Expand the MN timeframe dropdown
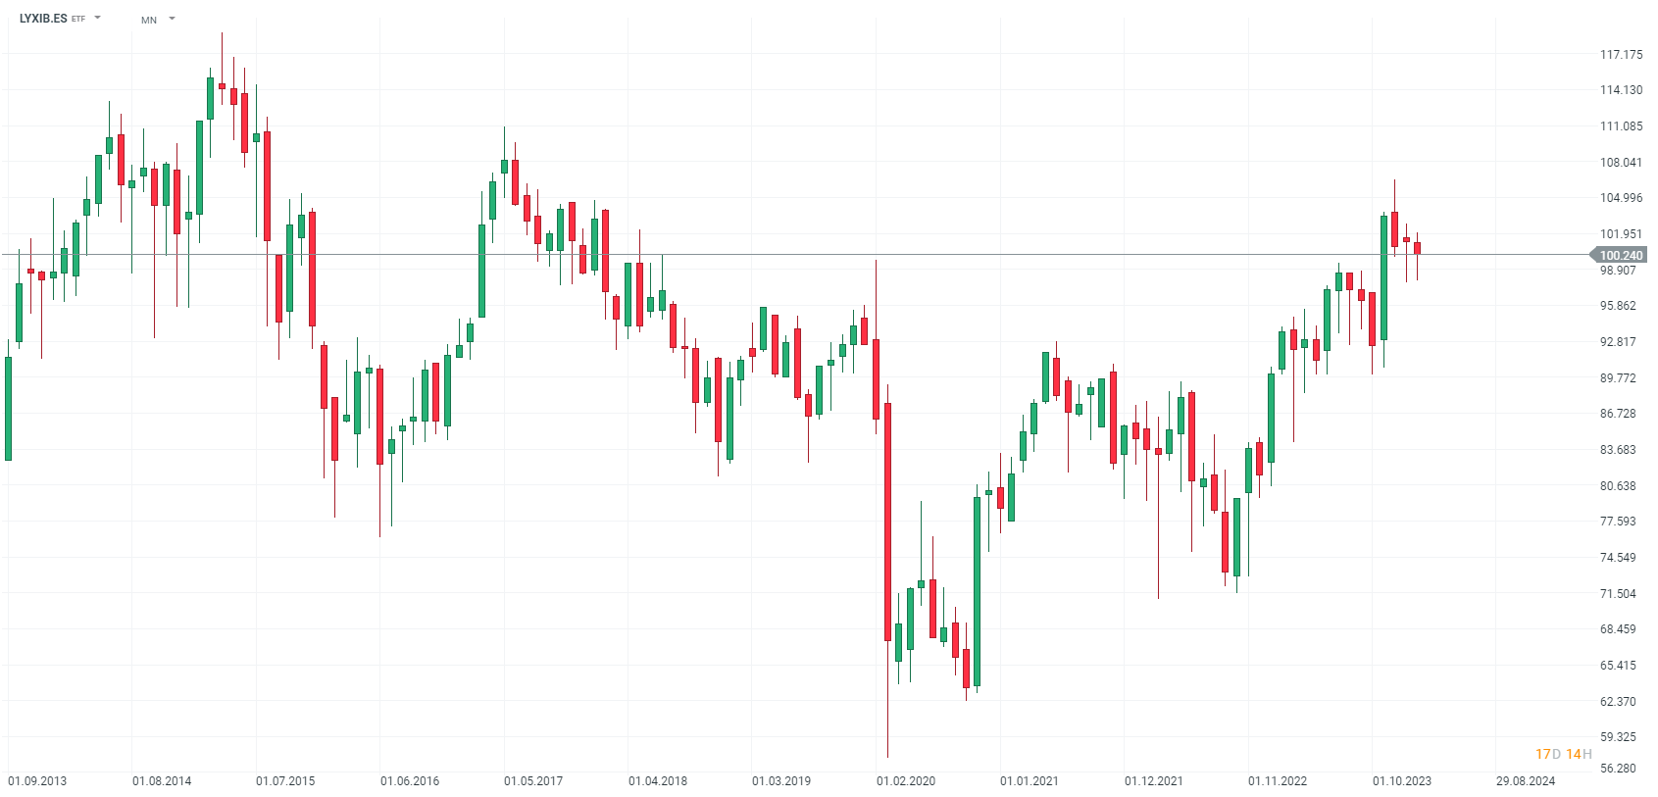 tap(172, 19)
